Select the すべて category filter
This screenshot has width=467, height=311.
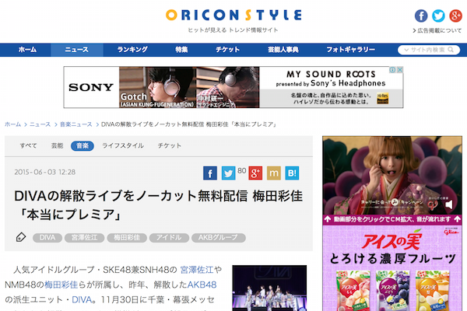[x=28, y=146]
